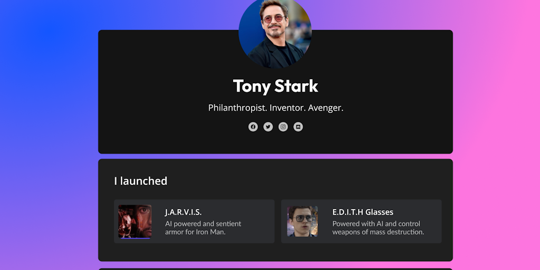
Task: Click the Twitter bird icon
Action: 268,127
